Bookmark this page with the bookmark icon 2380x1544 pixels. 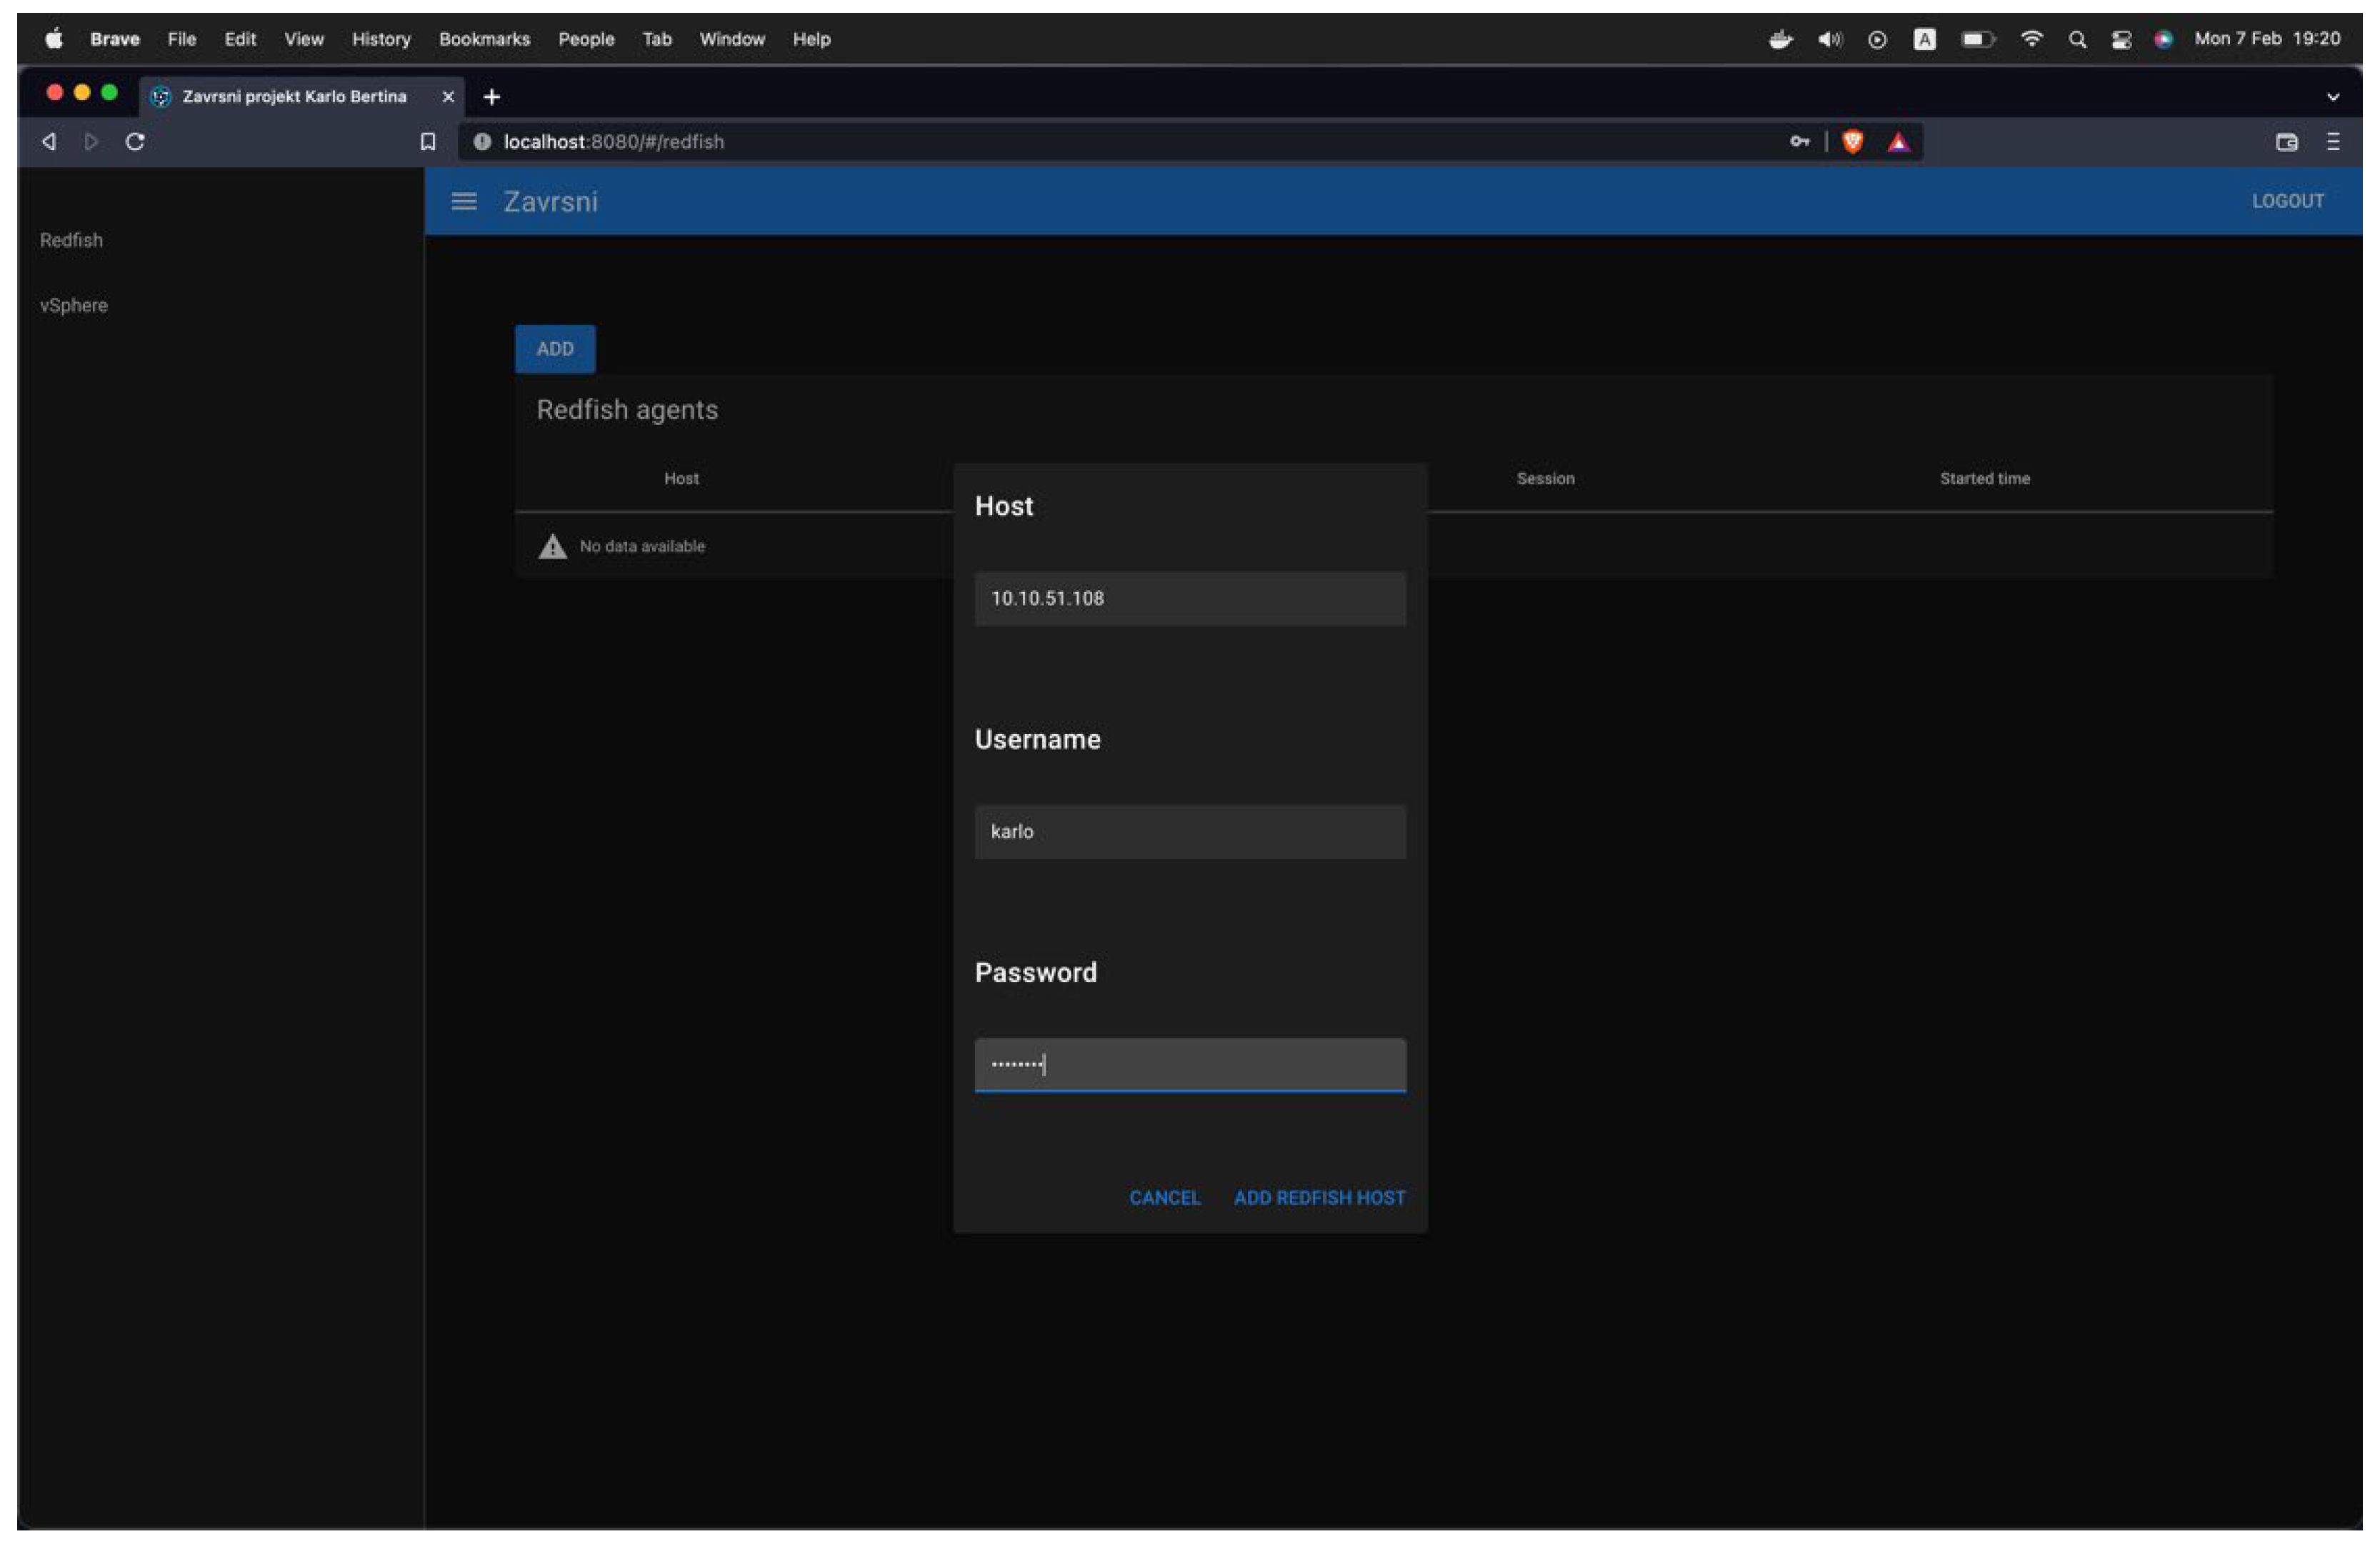(428, 142)
